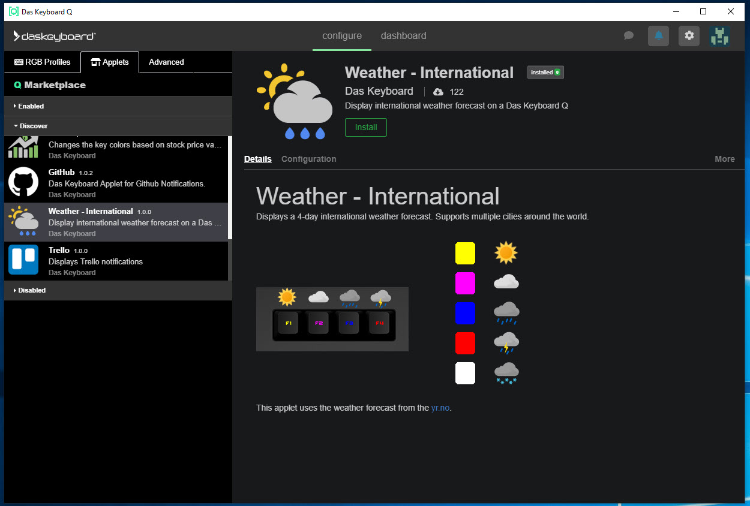
Task: Open the Advanced tab
Action: 166,62
